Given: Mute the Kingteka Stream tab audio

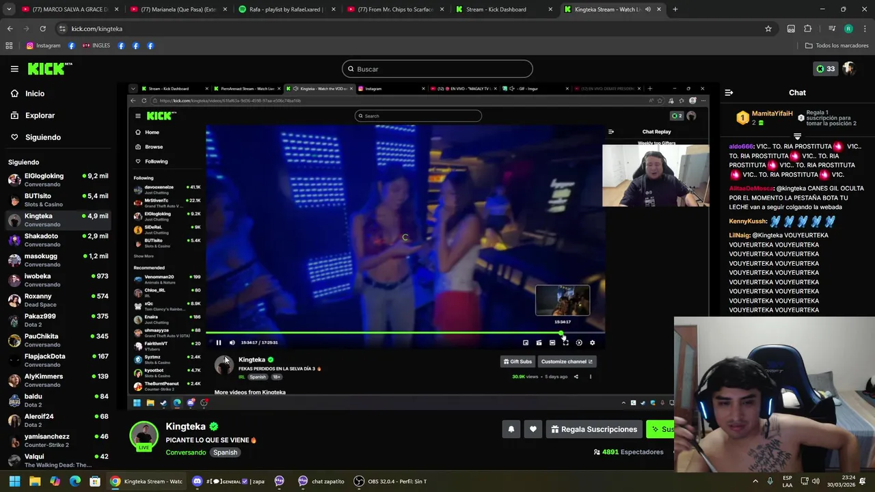Looking at the screenshot, I should point(647,10).
